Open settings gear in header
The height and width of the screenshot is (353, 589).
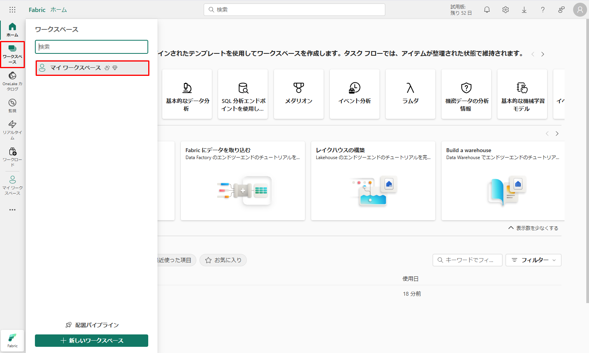pyautogui.click(x=505, y=10)
